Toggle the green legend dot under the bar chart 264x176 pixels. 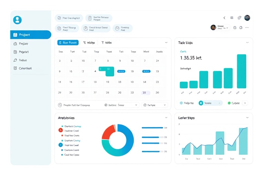point(229,103)
